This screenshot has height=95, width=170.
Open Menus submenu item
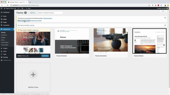click(x=3, y=40)
